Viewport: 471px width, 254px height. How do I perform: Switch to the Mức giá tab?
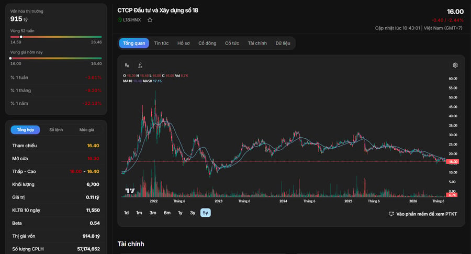[x=86, y=130]
